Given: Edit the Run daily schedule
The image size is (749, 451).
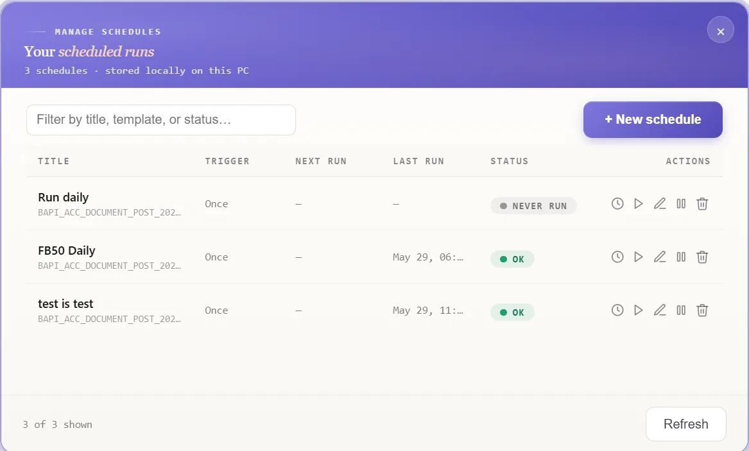Looking at the screenshot, I should (x=660, y=204).
